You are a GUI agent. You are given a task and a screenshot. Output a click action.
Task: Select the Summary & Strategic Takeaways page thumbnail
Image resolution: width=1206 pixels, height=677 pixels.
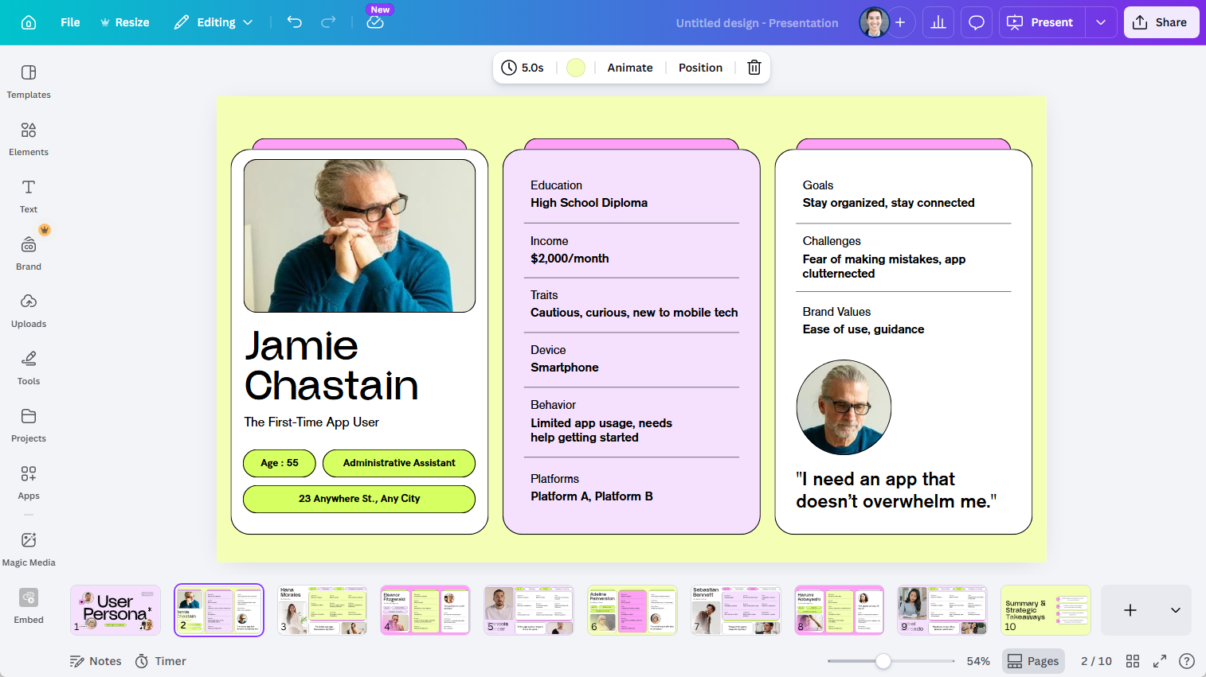click(1046, 610)
